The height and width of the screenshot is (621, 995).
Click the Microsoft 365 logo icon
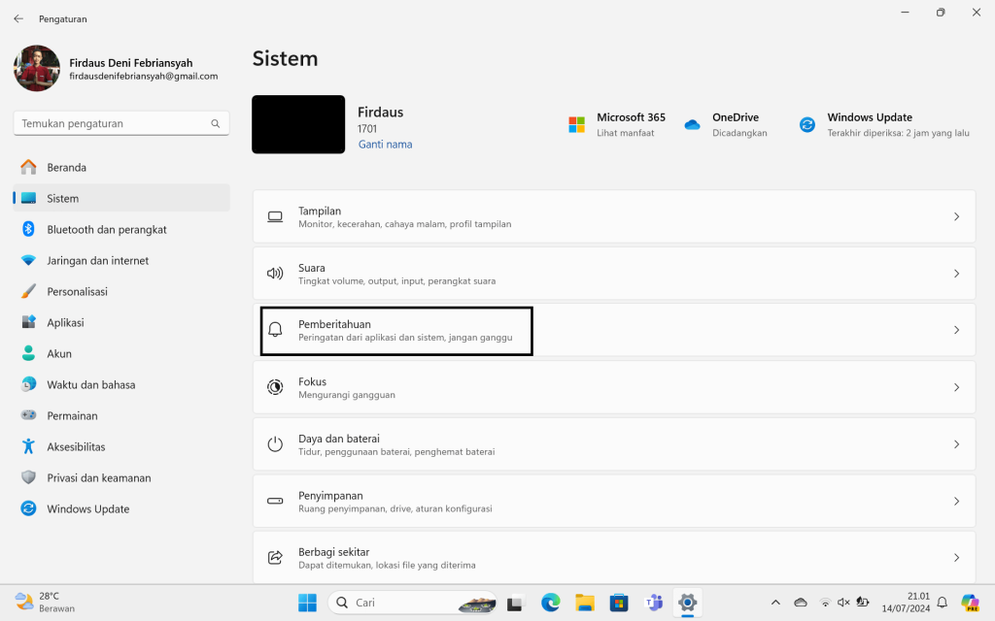coord(576,124)
